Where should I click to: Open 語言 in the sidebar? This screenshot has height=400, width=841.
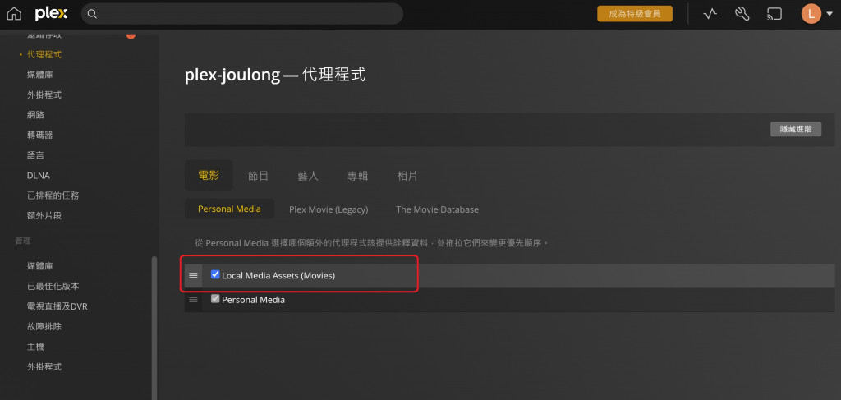coord(35,155)
